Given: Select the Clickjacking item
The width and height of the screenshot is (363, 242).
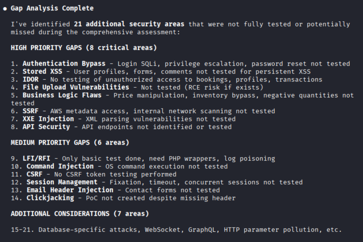Looking at the screenshot, I should tap(50, 198).
